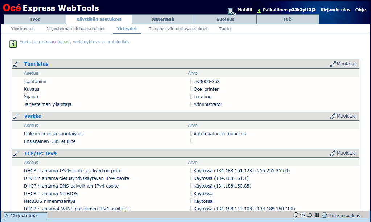Click the Mobiili phone icon
The image size is (371, 222).
231,11
